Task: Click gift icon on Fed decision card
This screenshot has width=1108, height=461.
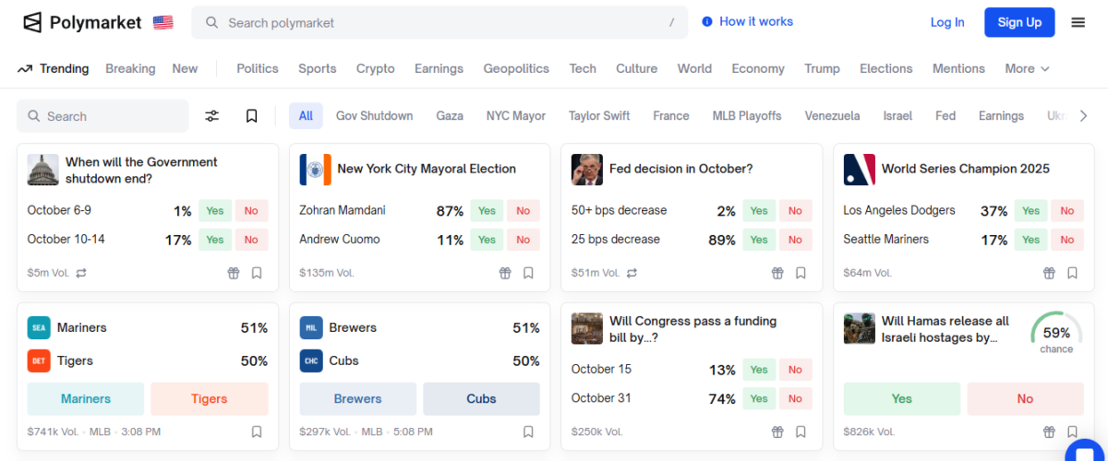Action: pyautogui.click(x=777, y=273)
